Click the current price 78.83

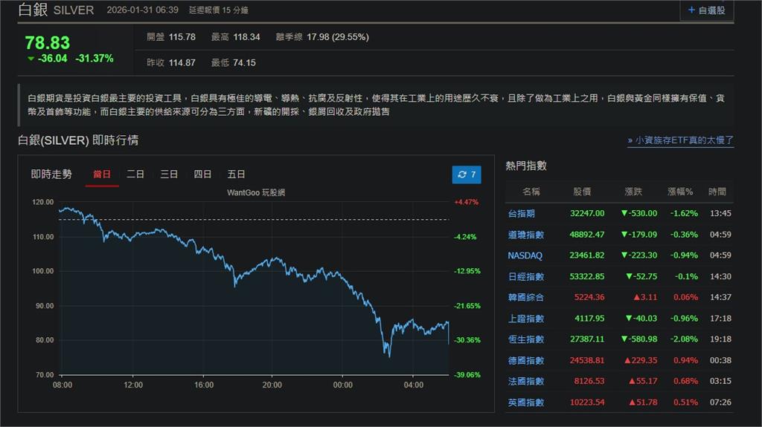47,43
